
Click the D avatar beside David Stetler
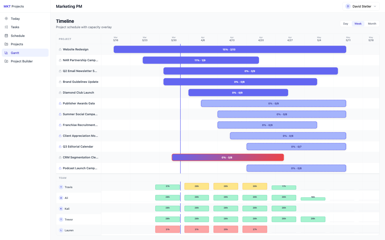coord(348,6)
